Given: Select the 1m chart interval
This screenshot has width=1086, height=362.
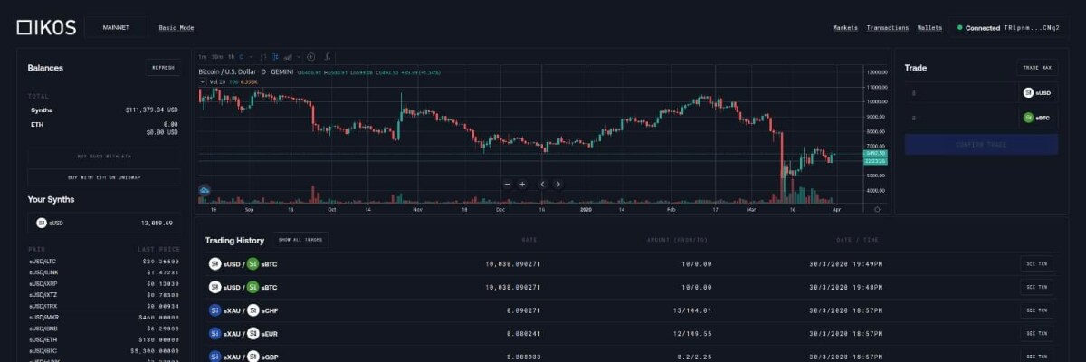Looking at the screenshot, I should [x=203, y=56].
